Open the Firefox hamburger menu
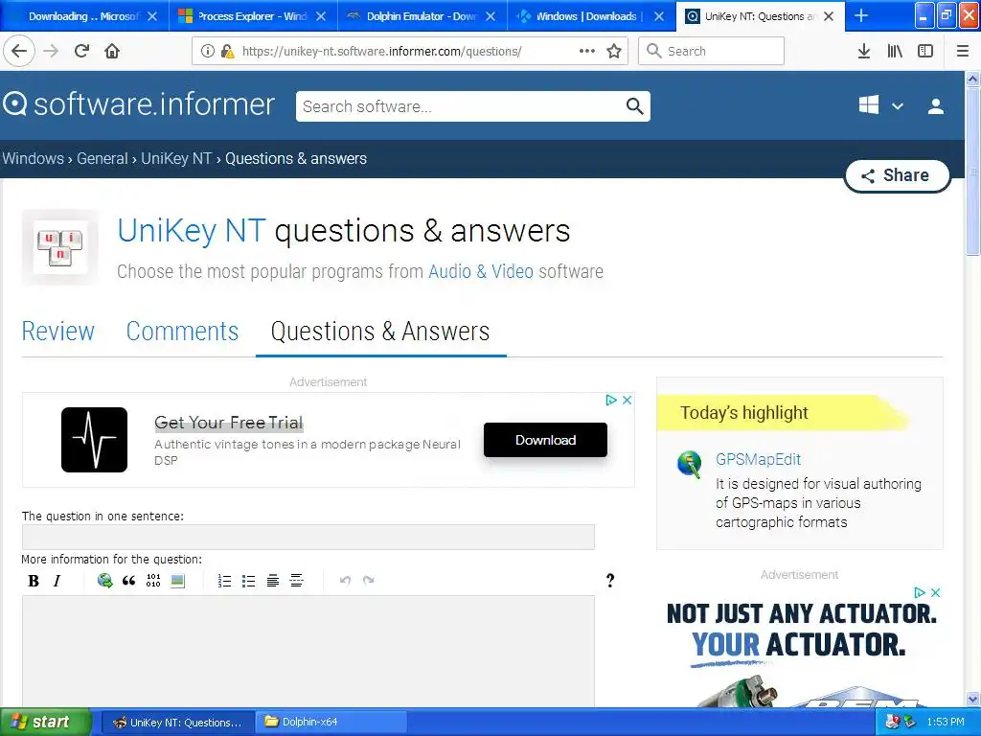Viewport: 981px width, 736px height. [962, 52]
